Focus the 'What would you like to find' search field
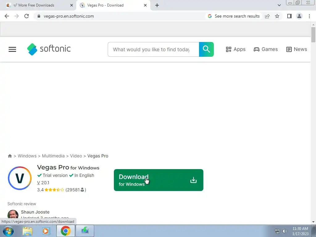The image size is (316, 237). 153,49
